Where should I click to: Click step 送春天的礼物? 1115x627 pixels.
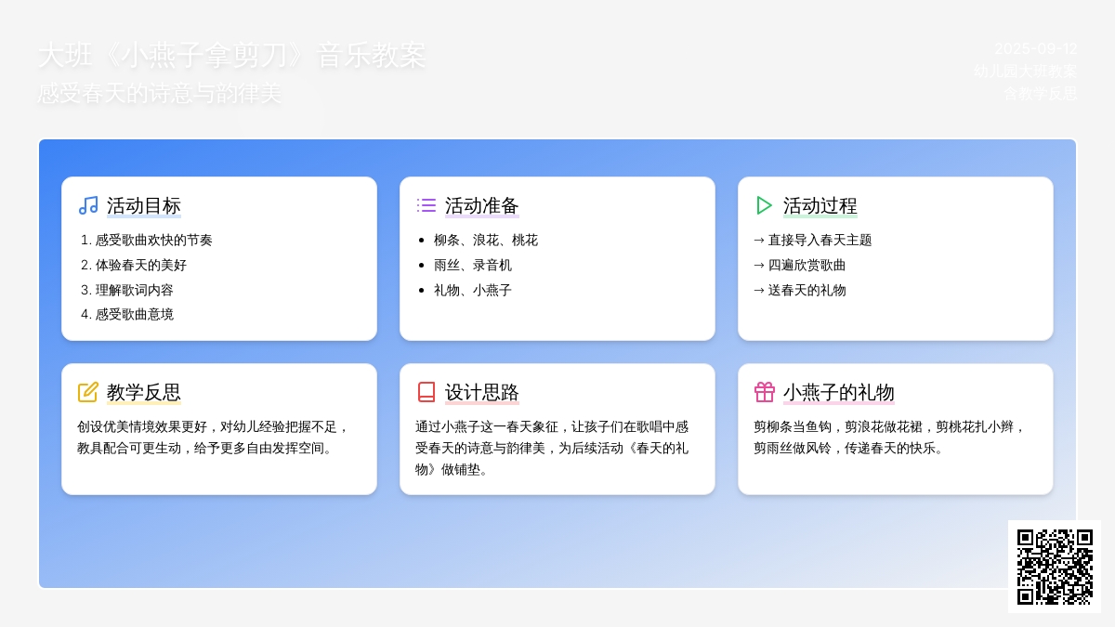807,290
